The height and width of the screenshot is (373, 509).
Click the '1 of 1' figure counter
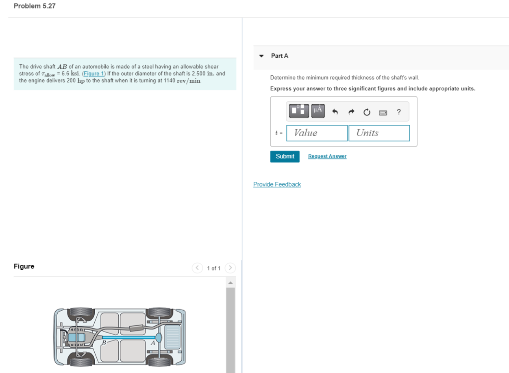(x=213, y=268)
